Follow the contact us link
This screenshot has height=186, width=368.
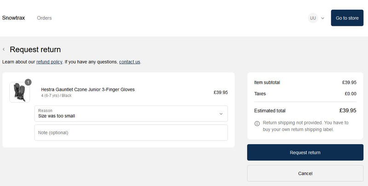point(129,62)
